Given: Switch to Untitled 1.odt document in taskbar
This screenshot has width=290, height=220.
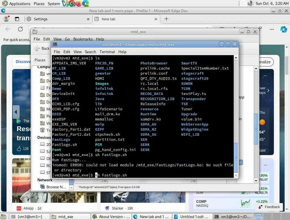Looking at the screenshot, I should click(193, 217).
